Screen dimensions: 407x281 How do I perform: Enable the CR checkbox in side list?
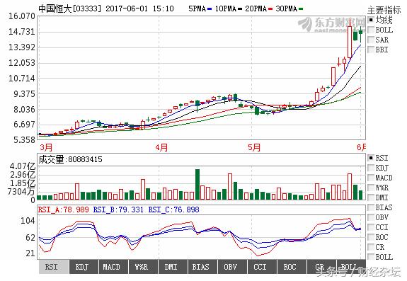point(371,247)
